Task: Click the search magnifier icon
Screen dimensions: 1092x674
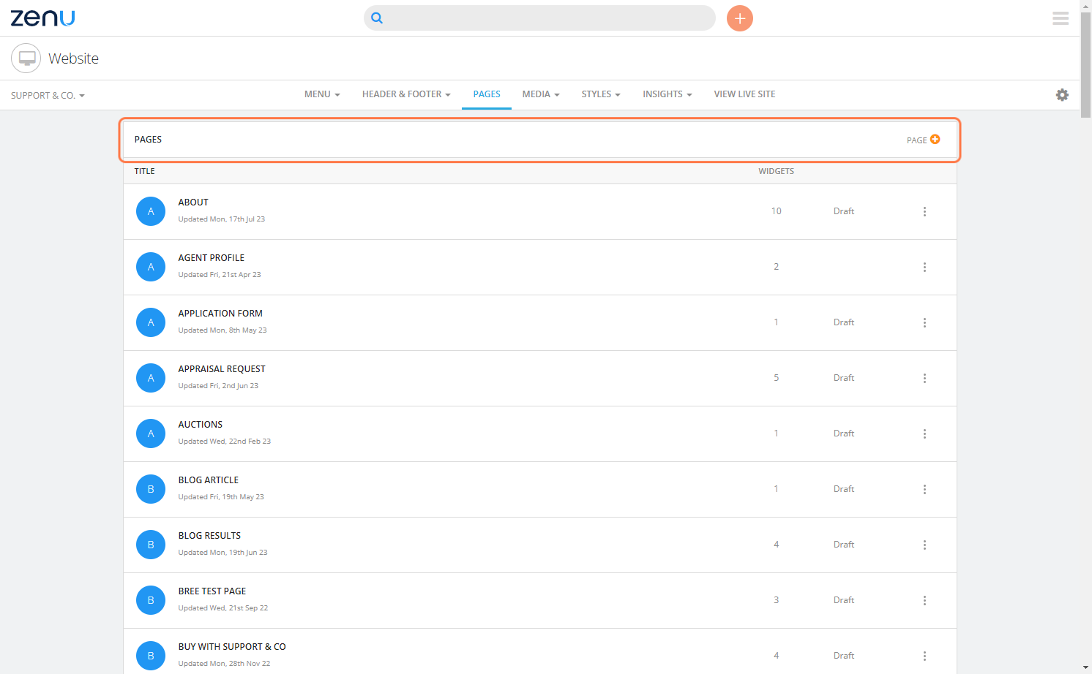Action: click(377, 18)
